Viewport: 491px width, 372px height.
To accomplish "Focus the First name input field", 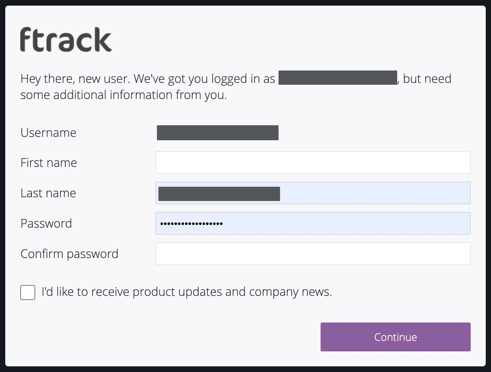I will (x=313, y=162).
